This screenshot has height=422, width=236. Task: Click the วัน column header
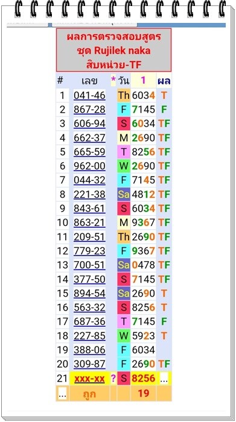[x=124, y=81]
